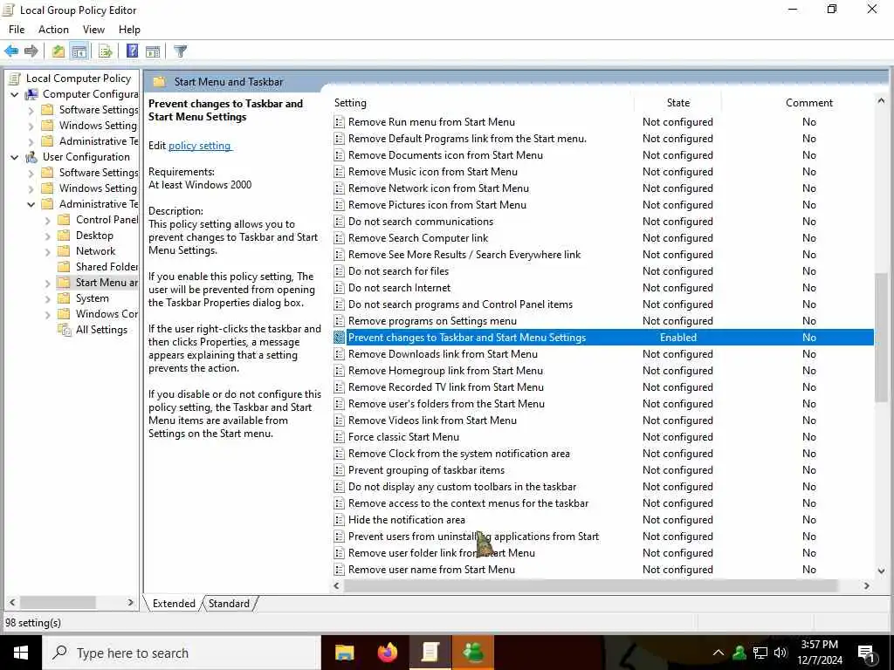Collapse User Configuration Administrative Templates node
This screenshot has height=670, width=894.
tap(31, 204)
